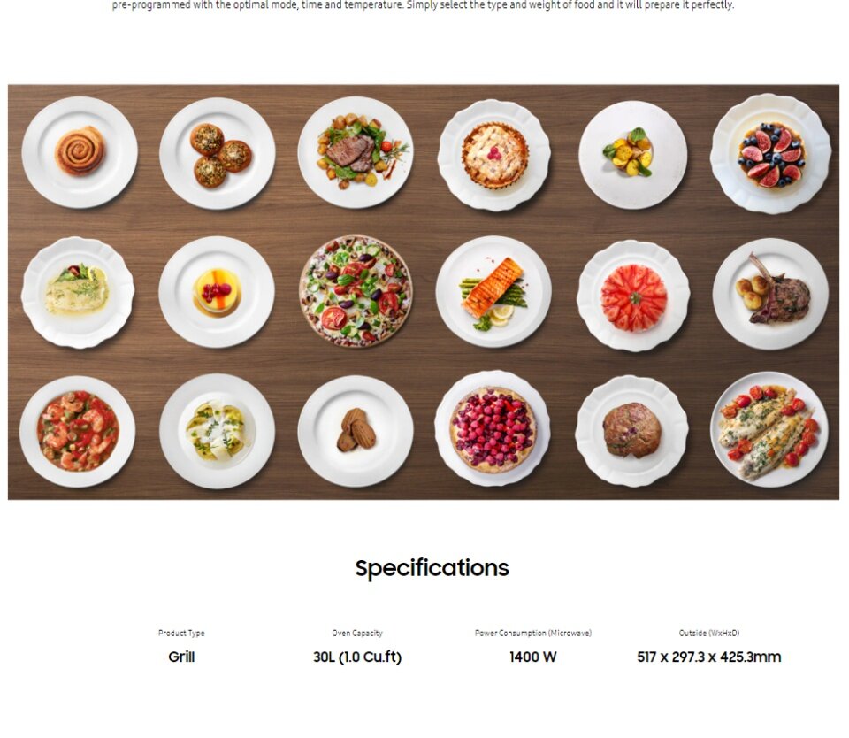Image resolution: width=849 pixels, height=738 pixels.
Task: Click the cinnamon roll plate
Action: (x=80, y=152)
